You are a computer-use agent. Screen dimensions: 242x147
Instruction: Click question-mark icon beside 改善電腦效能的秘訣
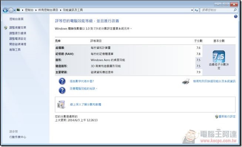[62, 91]
